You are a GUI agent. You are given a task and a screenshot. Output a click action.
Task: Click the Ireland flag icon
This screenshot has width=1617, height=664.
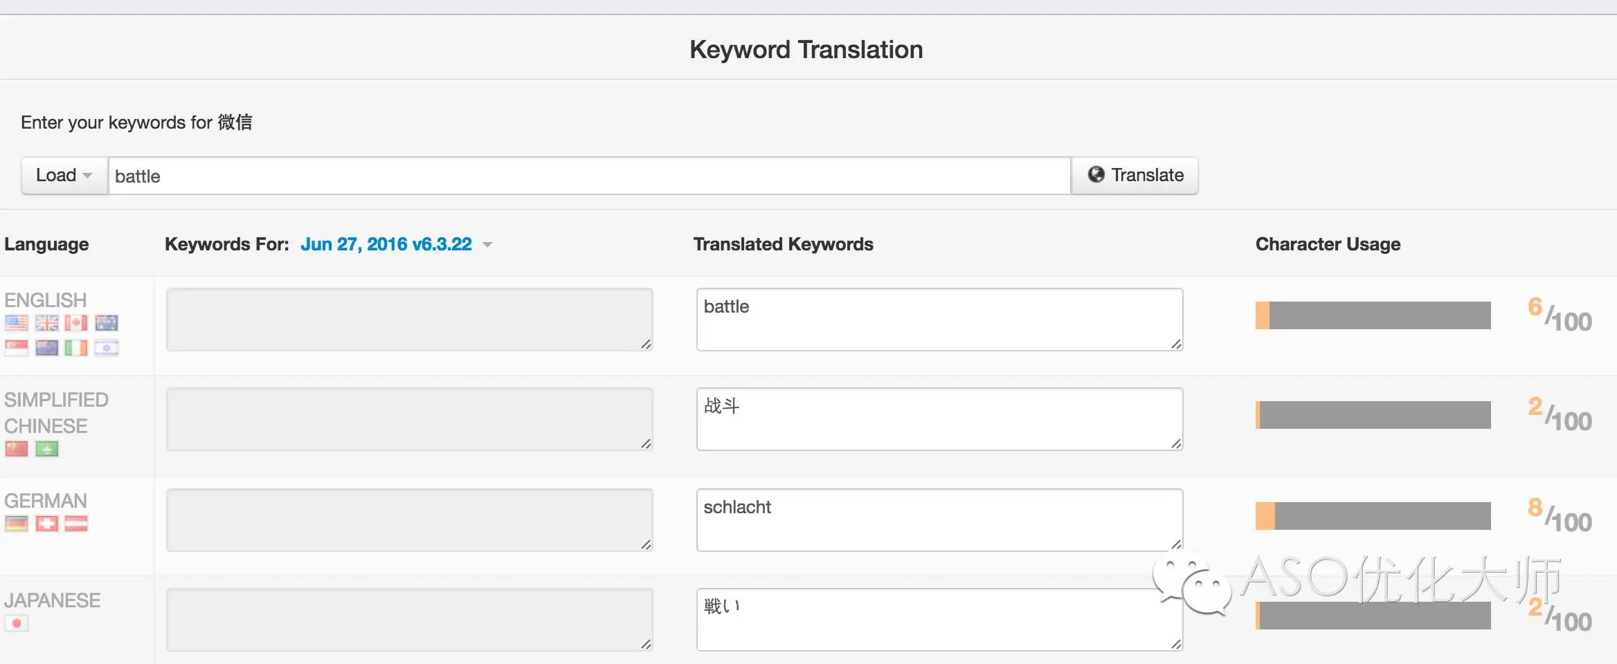[x=76, y=348]
